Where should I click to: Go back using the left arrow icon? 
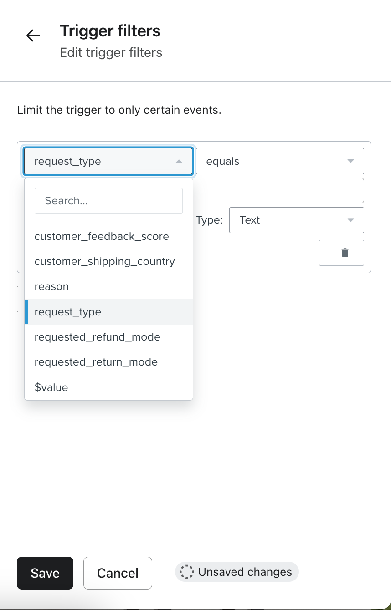tap(33, 36)
